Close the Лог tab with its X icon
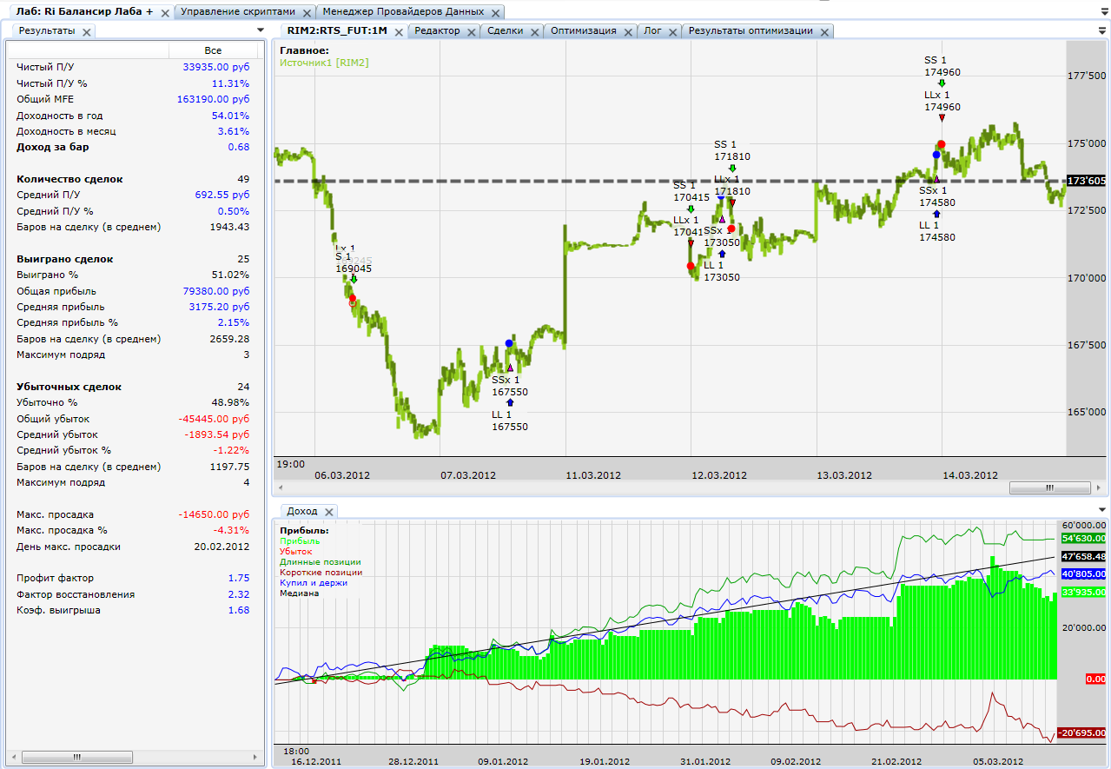The image size is (1111, 769). (x=671, y=31)
